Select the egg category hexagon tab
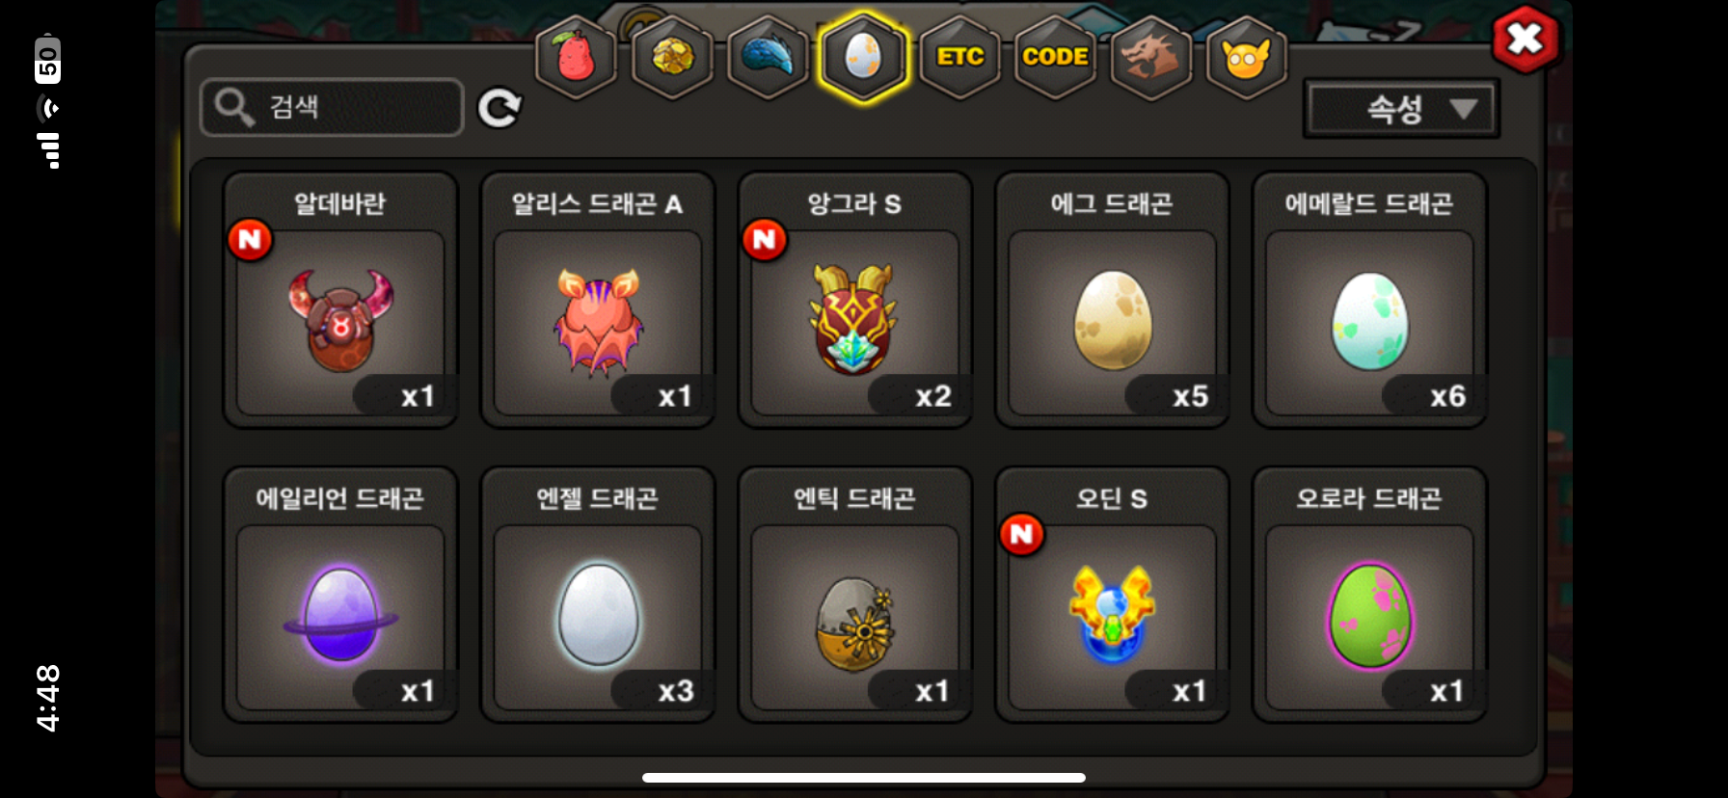 (863, 57)
